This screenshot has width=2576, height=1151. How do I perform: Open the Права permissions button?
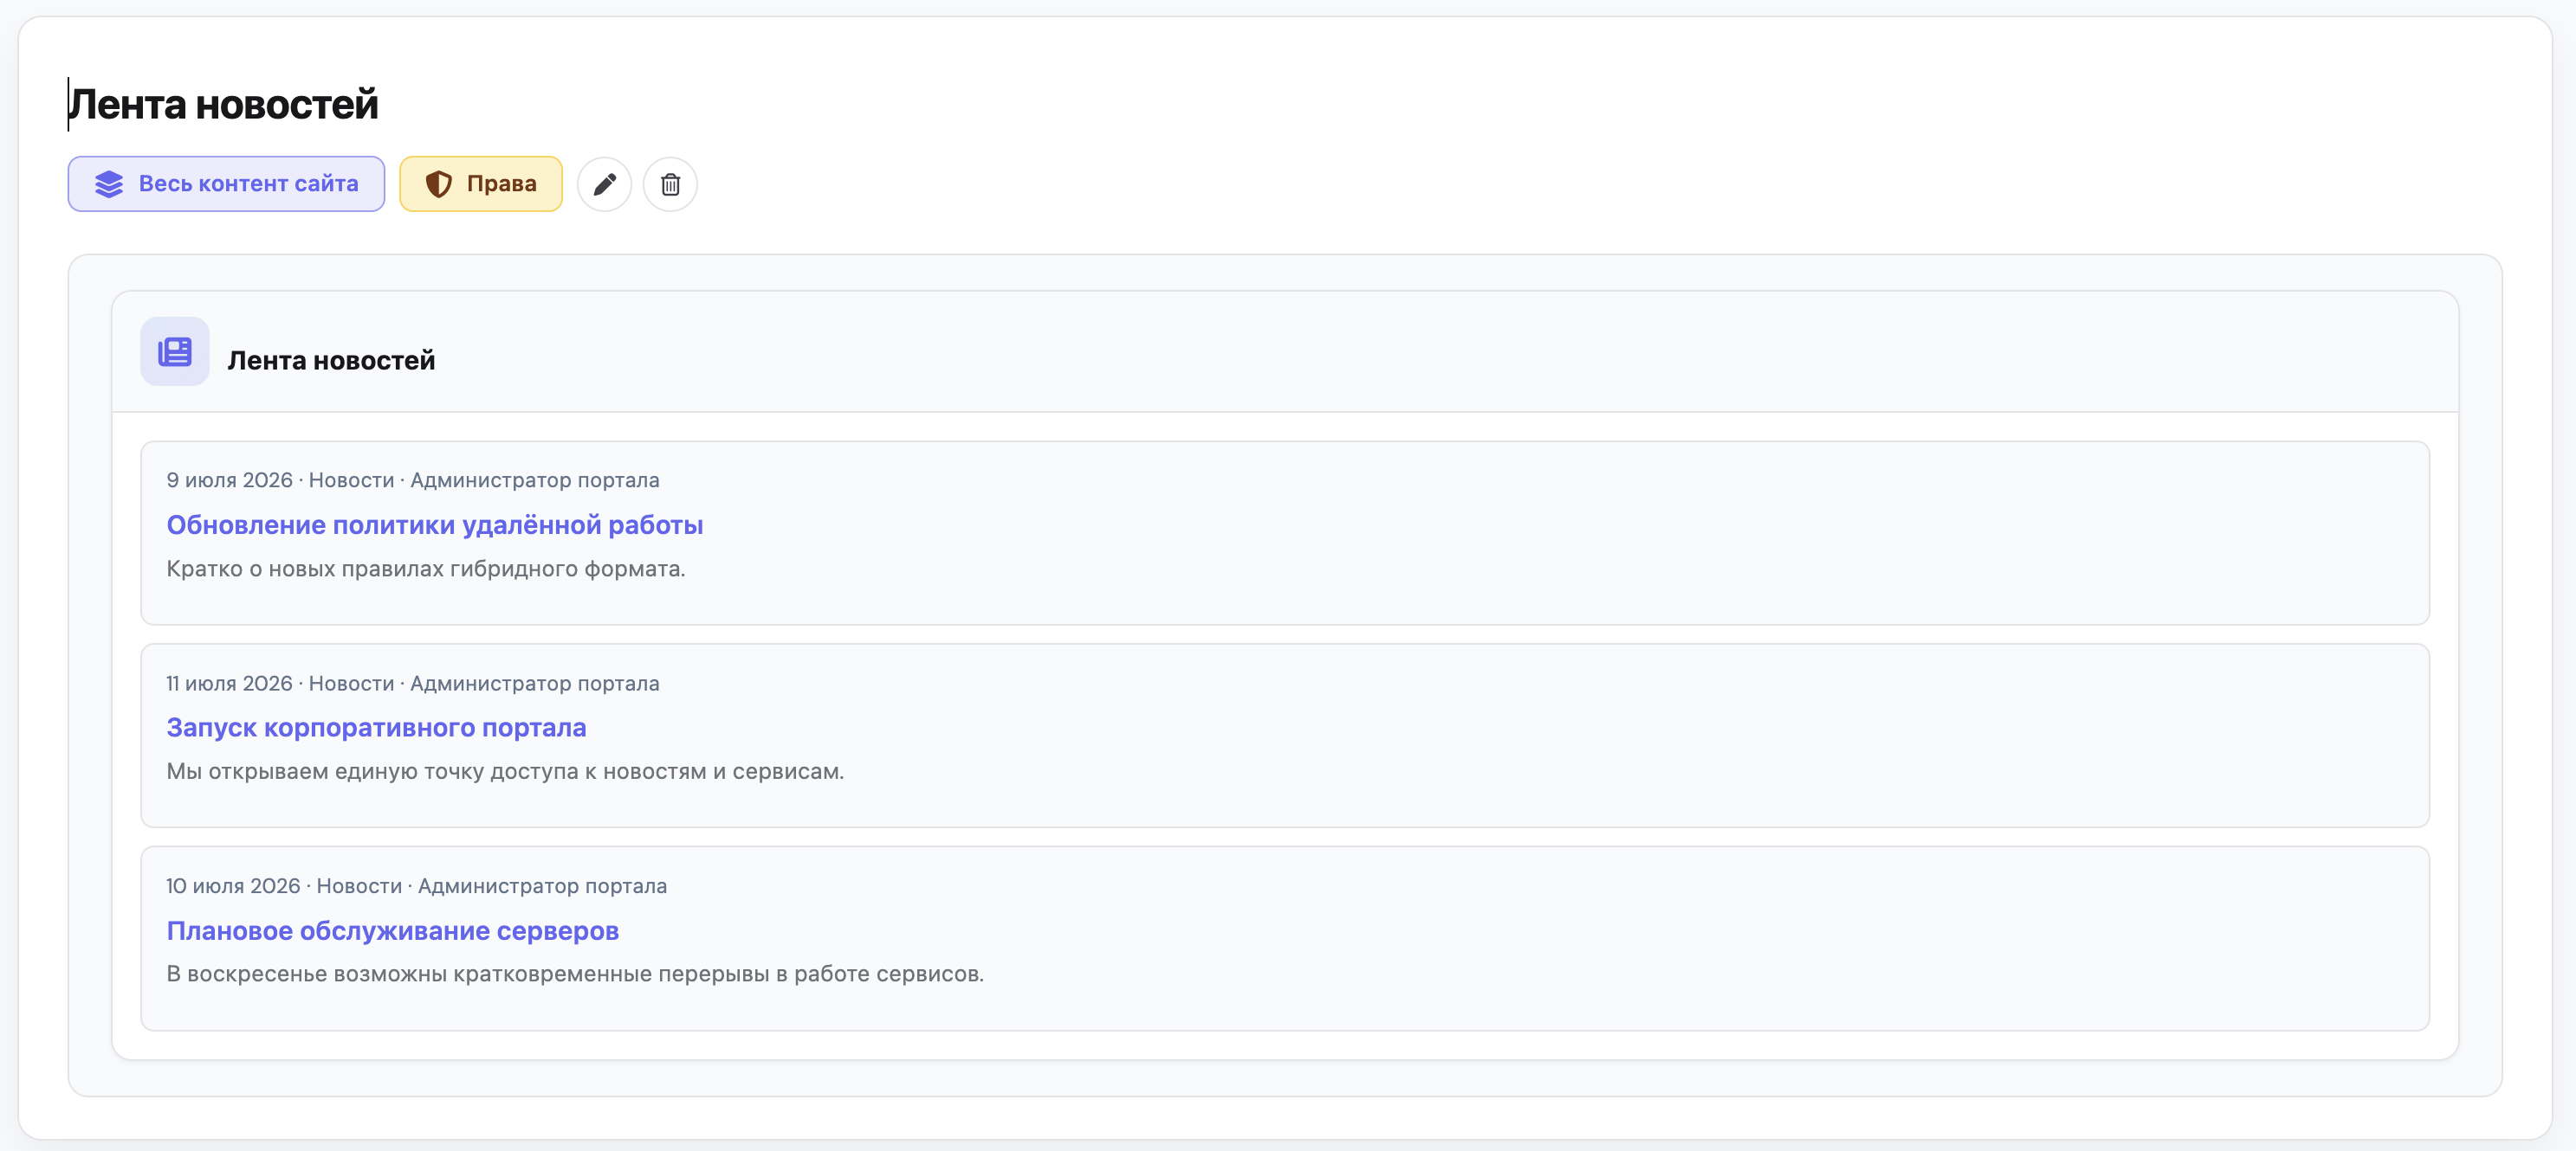(481, 183)
